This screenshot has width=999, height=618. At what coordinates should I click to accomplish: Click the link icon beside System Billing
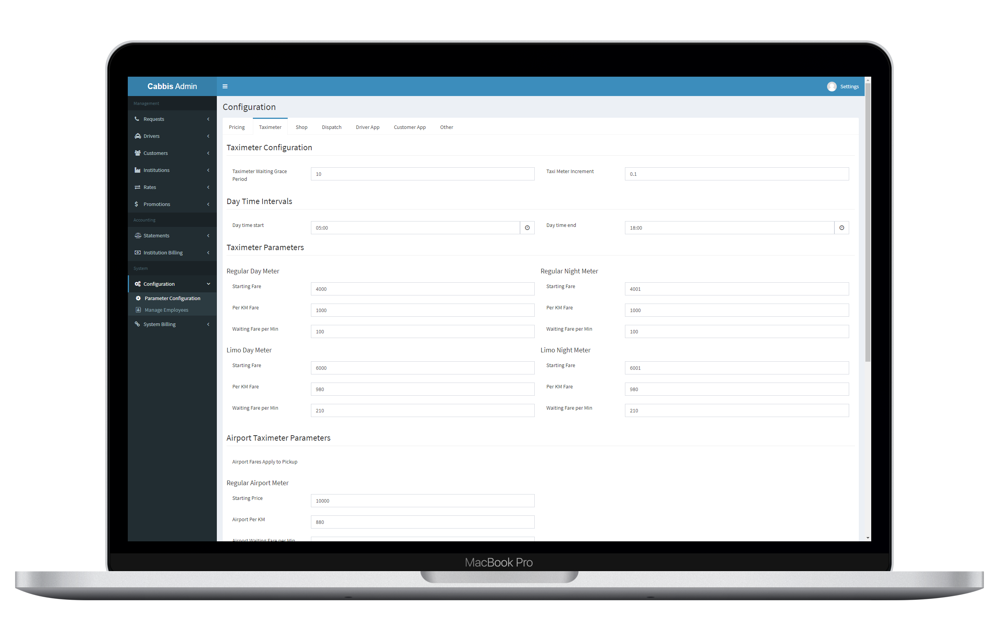click(x=137, y=324)
